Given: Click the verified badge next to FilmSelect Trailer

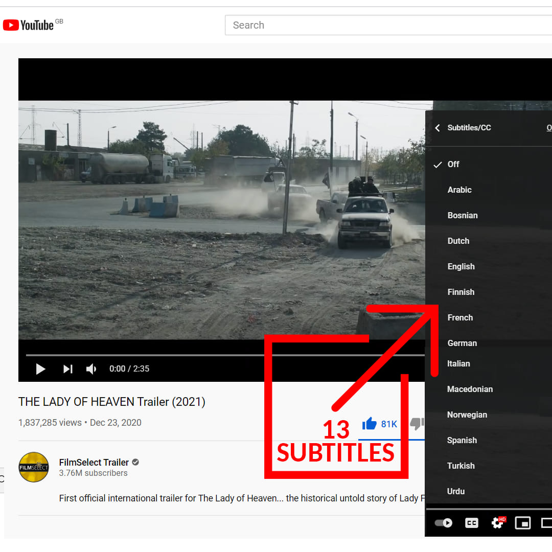Looking at the screenshot, I should point(135,462).
